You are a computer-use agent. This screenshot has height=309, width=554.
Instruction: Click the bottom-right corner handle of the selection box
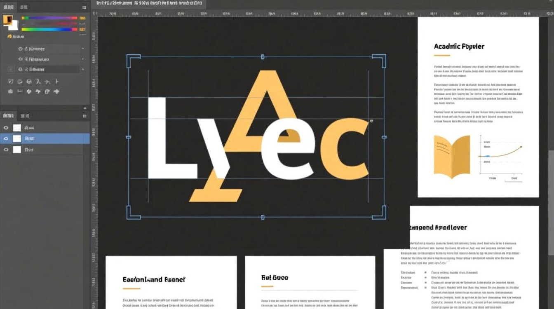click(x=379, y=213)
